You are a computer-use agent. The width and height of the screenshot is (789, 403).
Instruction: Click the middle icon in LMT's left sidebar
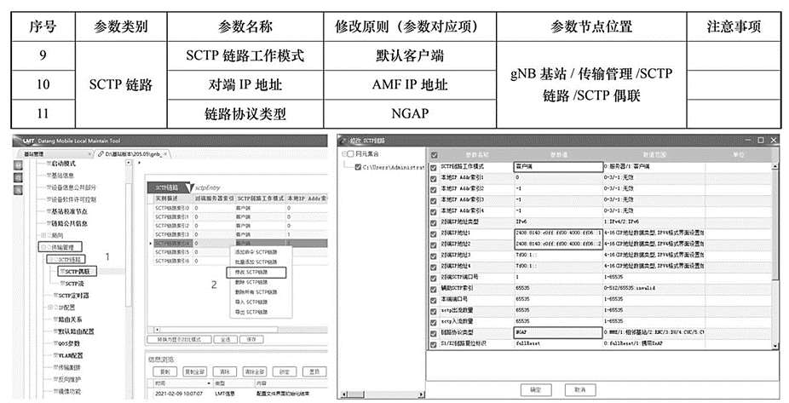point(18,177)
